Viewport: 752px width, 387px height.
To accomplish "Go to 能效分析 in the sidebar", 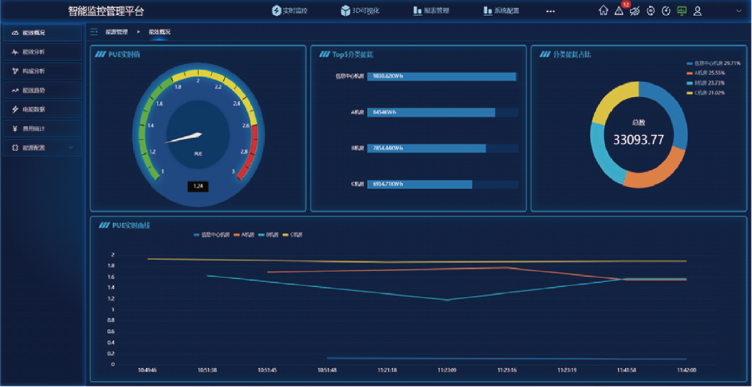I will click(x=42, y=52).
